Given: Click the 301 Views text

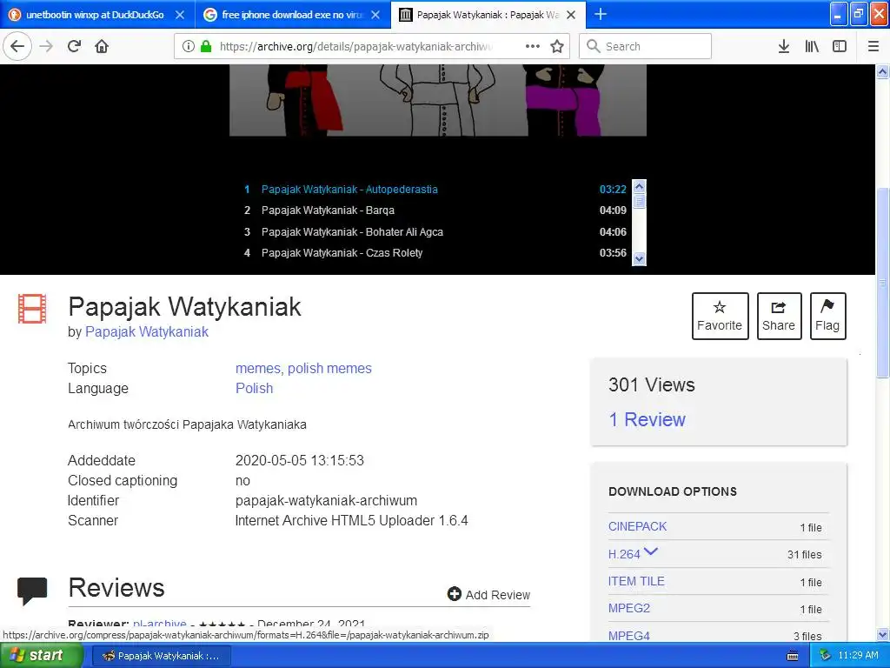Looking at the screenshot, I should (652, 384).
